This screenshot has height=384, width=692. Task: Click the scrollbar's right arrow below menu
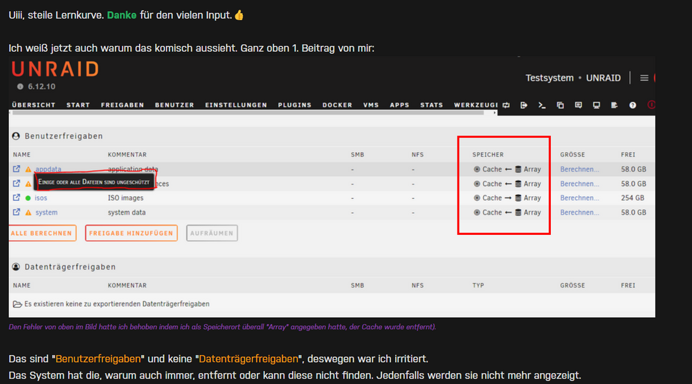[x=494, y=113]
